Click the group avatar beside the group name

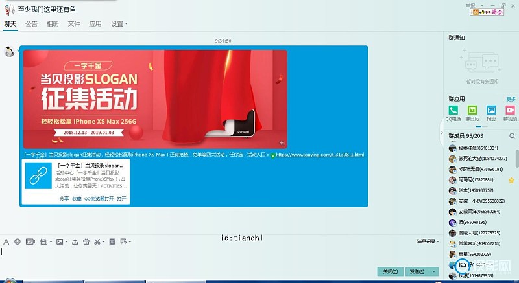9,9
